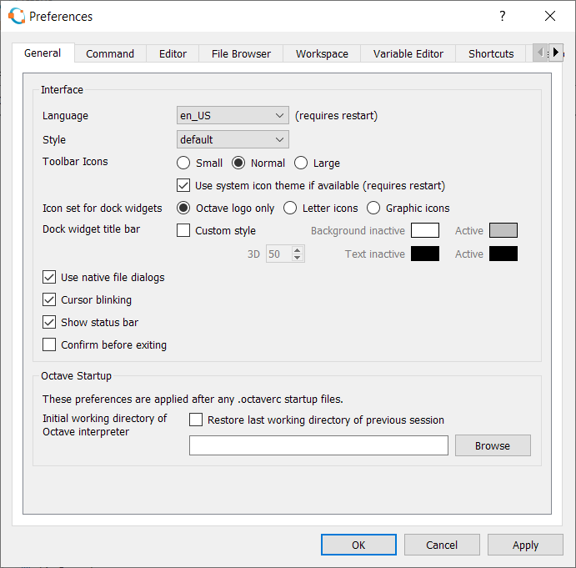Open the Workspace tab
The height and width of the screenshot is (568, 576).
coord(322,54)
